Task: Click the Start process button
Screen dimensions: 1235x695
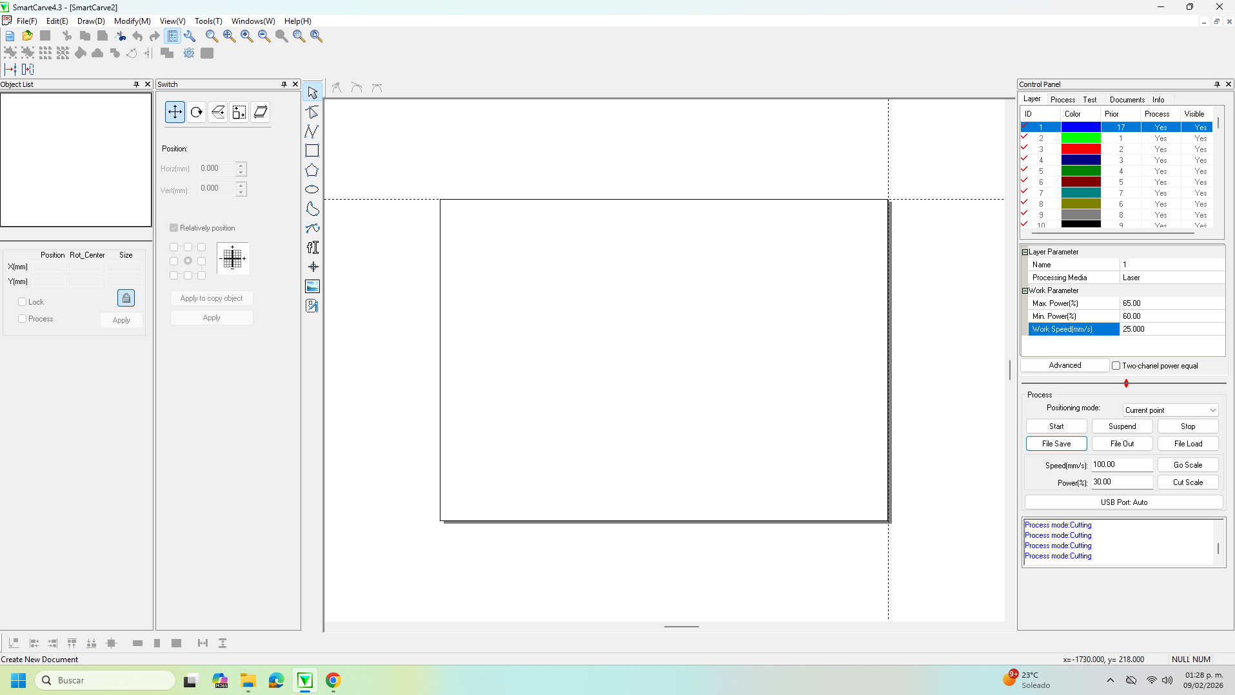Action: [1056, 426]
